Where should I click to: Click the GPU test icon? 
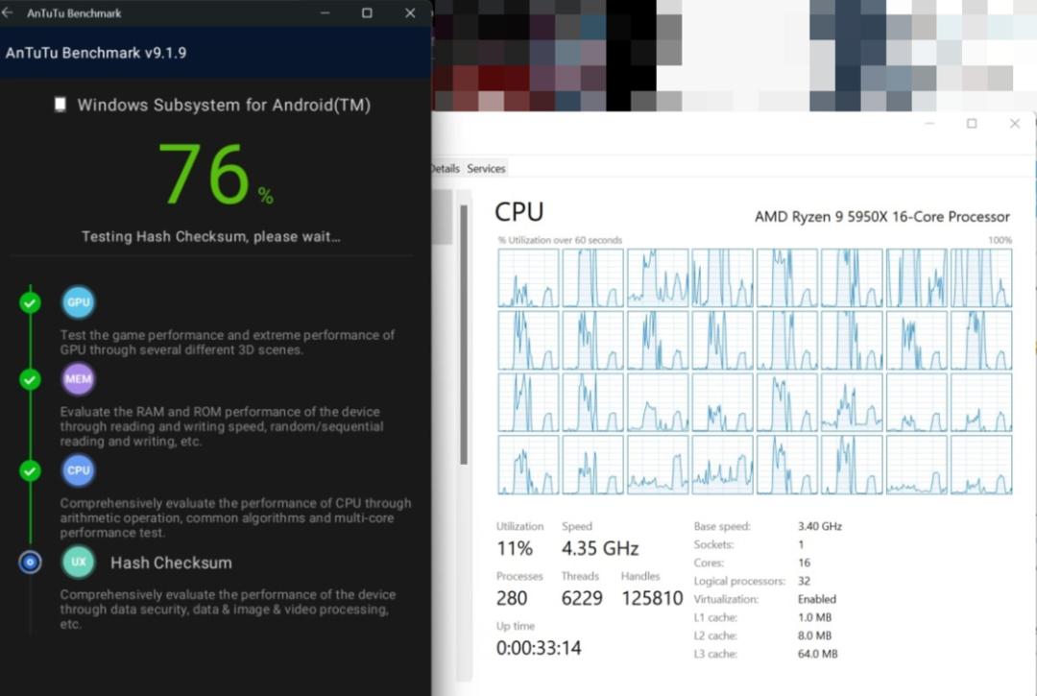click(x=78, y=302)
